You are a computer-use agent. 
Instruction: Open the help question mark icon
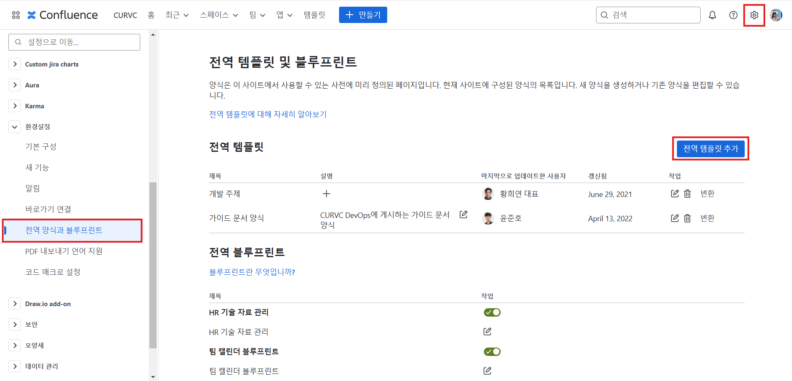pyautogui.click(x=733, y=15)
